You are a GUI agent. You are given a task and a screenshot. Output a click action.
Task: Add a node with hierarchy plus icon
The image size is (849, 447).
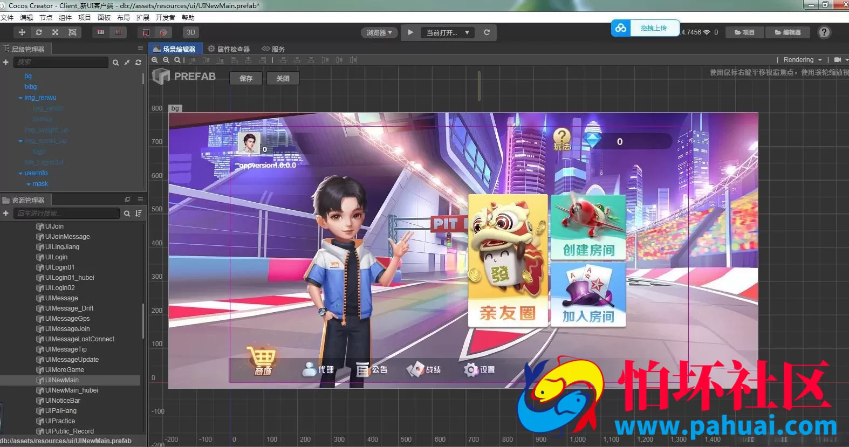tap(5, 62)
